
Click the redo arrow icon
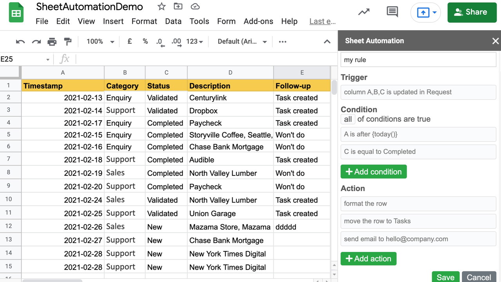[36, 42]
